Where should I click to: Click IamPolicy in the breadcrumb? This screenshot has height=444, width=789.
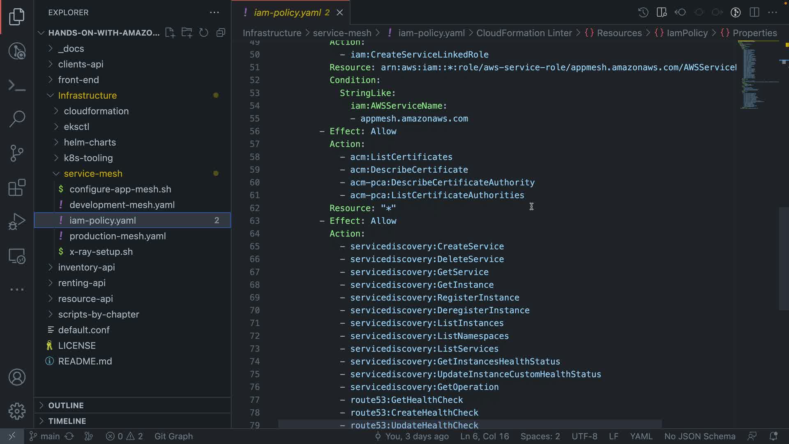[687, 33]
